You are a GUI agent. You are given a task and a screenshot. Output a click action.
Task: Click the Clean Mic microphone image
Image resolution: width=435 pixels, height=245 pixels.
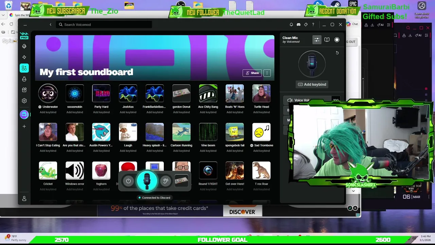click(x=312, y=64)
